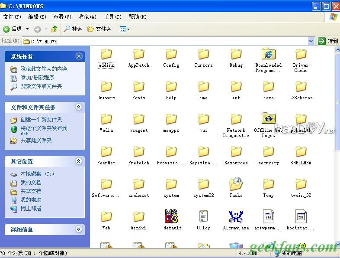Toggle the Folders (文件夹) pane button
Viewport: 340px width, 258px height.
[x=99, y=29]
